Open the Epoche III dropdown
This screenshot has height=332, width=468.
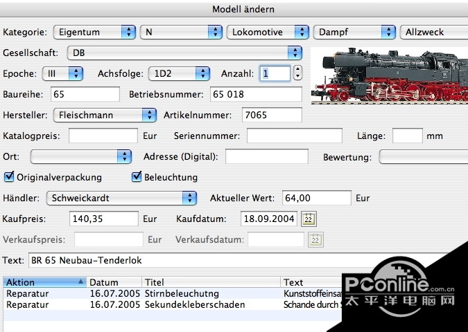pyautogui.click(x=62, y=73)
